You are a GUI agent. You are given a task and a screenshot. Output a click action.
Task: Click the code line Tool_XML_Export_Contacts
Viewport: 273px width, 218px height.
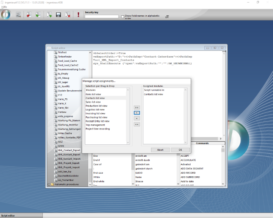point(113,60)
